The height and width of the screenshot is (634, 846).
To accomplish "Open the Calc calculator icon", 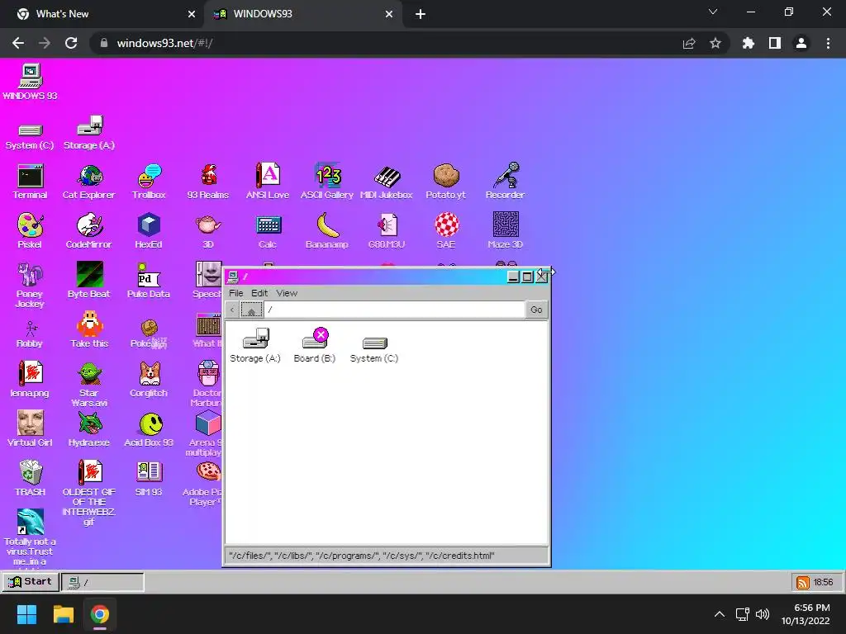I will [x=268, y=231].
